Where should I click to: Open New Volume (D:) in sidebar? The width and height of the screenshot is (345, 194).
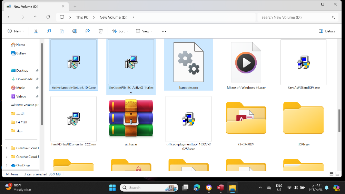25,105
